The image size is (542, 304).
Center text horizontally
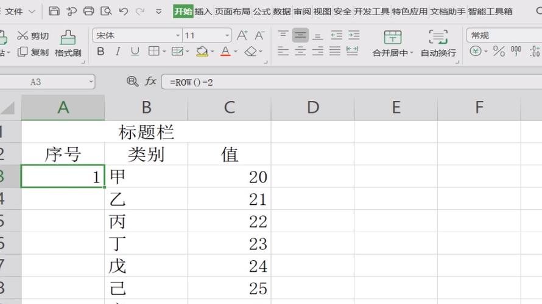point(300,52)
